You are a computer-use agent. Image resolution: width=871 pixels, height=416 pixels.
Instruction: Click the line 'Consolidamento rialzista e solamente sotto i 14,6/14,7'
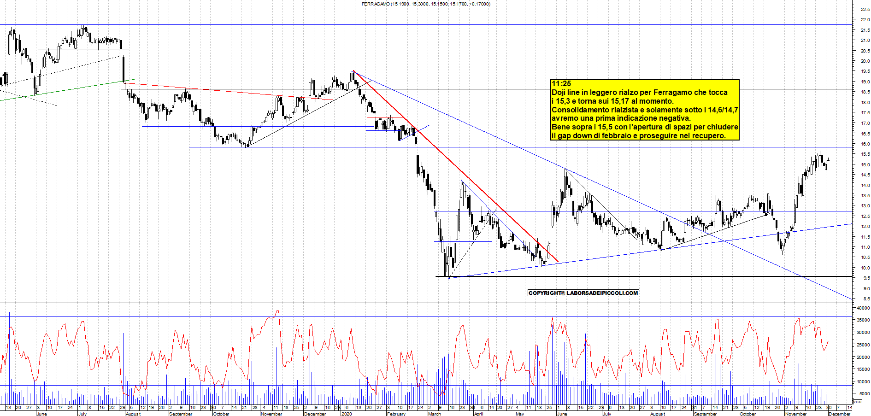[645, 110]
